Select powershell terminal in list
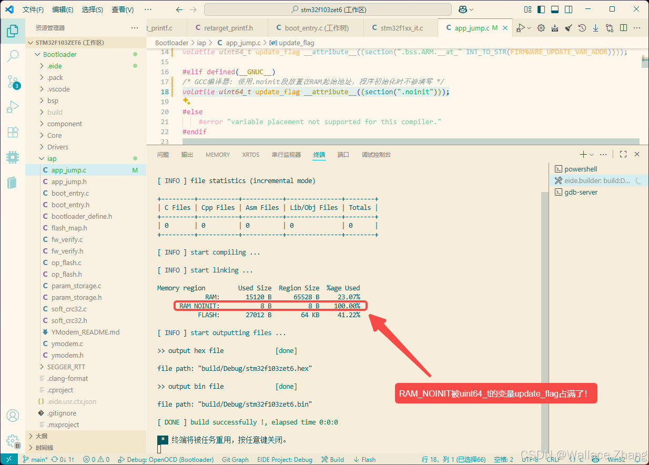649x465 pixels. (x=599, y=169)
